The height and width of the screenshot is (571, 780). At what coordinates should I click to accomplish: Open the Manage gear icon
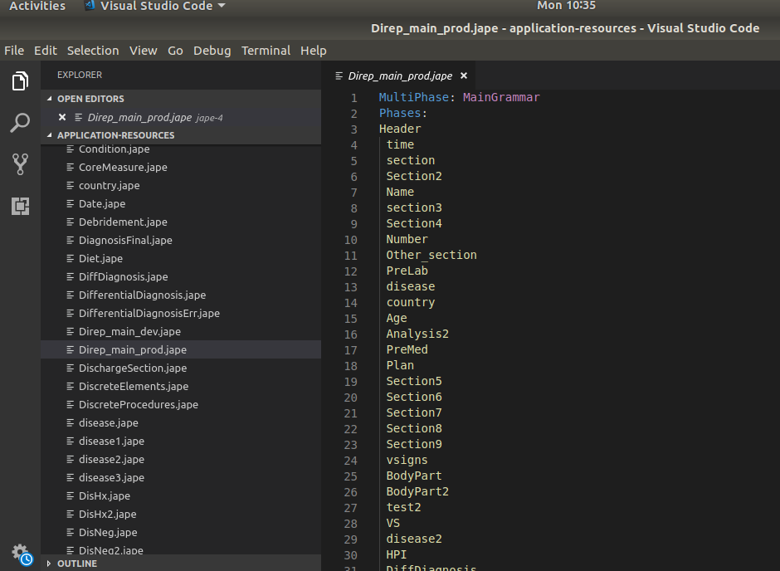coord(20,553)
